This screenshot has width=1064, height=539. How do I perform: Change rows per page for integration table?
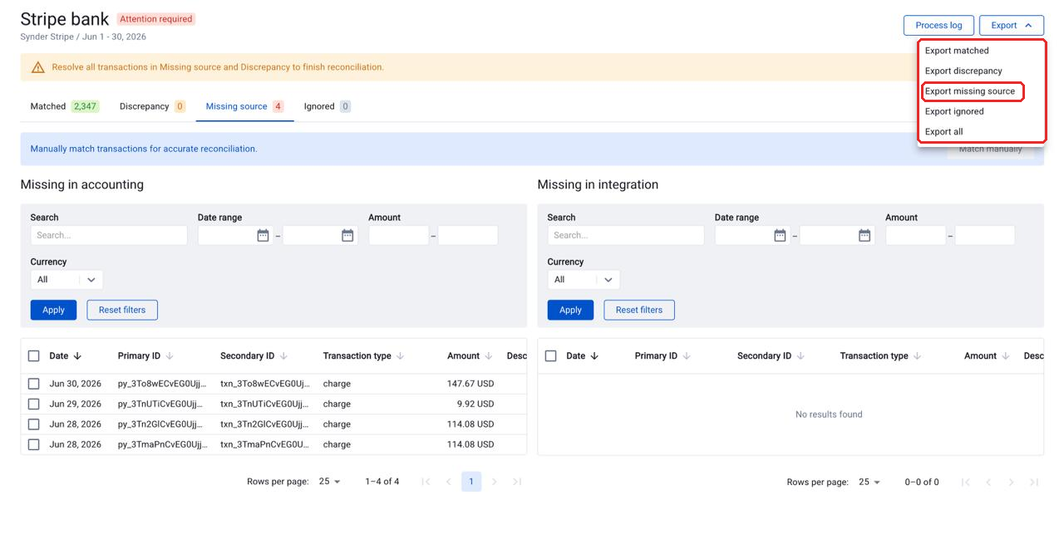[x=870, y=482]
